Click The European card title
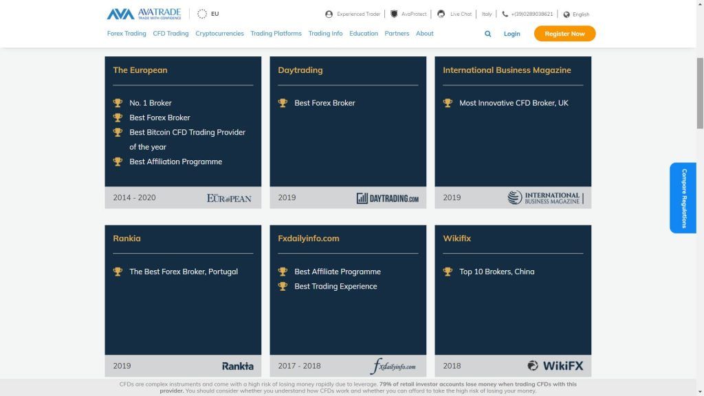The width and height of the screenshot is (704, 396). coord(140,70)
